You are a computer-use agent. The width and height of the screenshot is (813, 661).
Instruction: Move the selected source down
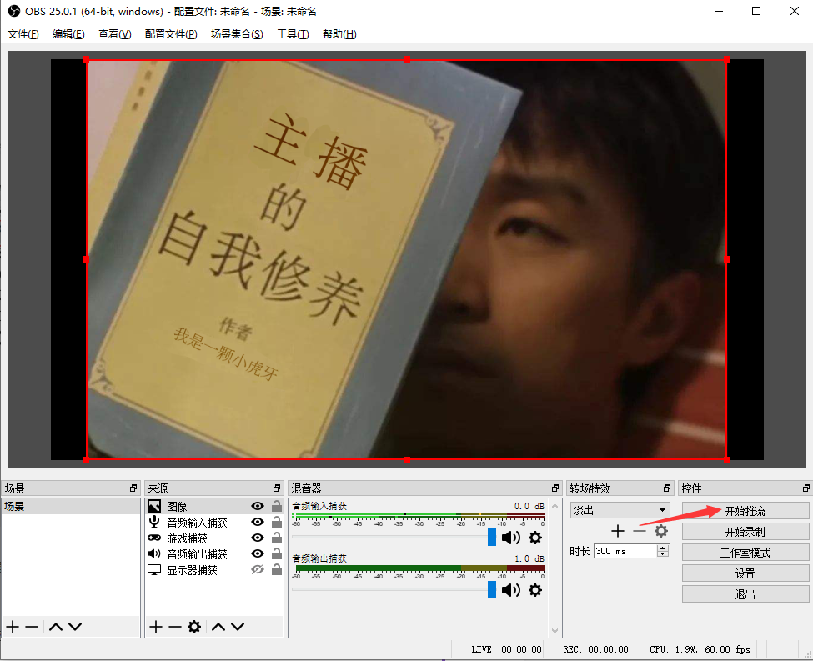pos(238,627)
